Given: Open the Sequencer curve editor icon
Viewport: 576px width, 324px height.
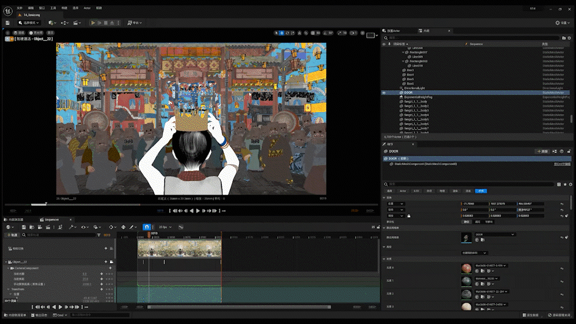Looking at the screenshot, I should (x=181, y=227).
